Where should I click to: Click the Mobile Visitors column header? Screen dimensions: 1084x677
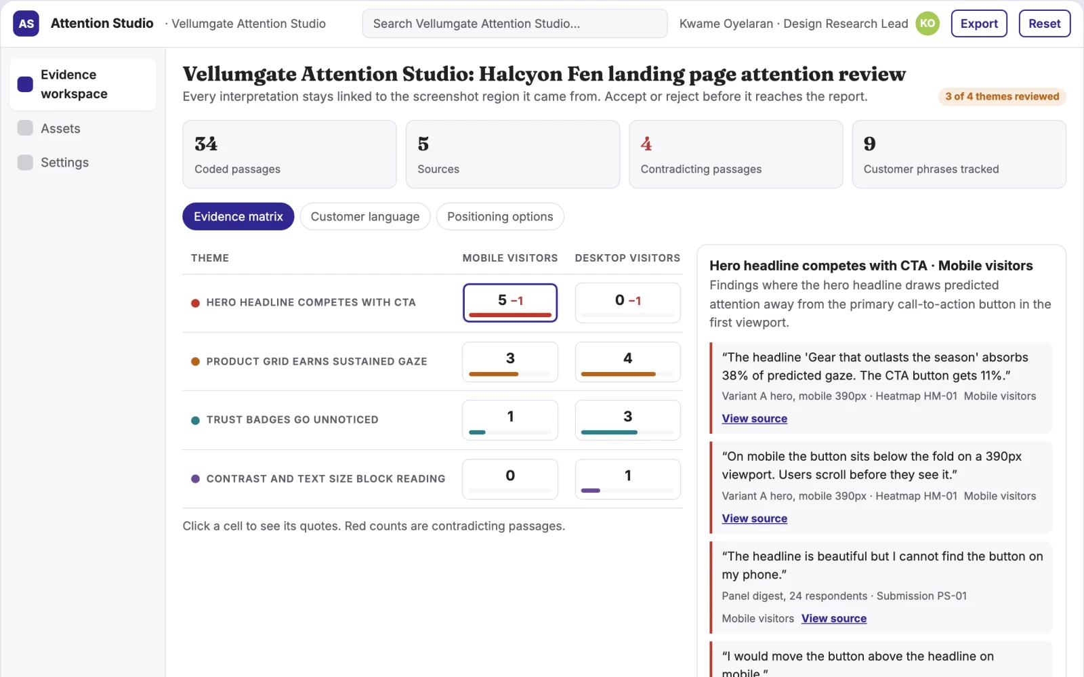click(510, 258)
